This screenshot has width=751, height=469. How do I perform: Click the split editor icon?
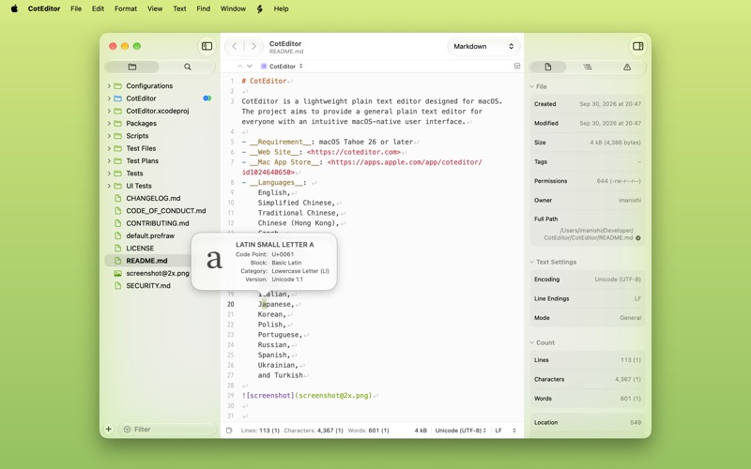[x=517, y=66]
